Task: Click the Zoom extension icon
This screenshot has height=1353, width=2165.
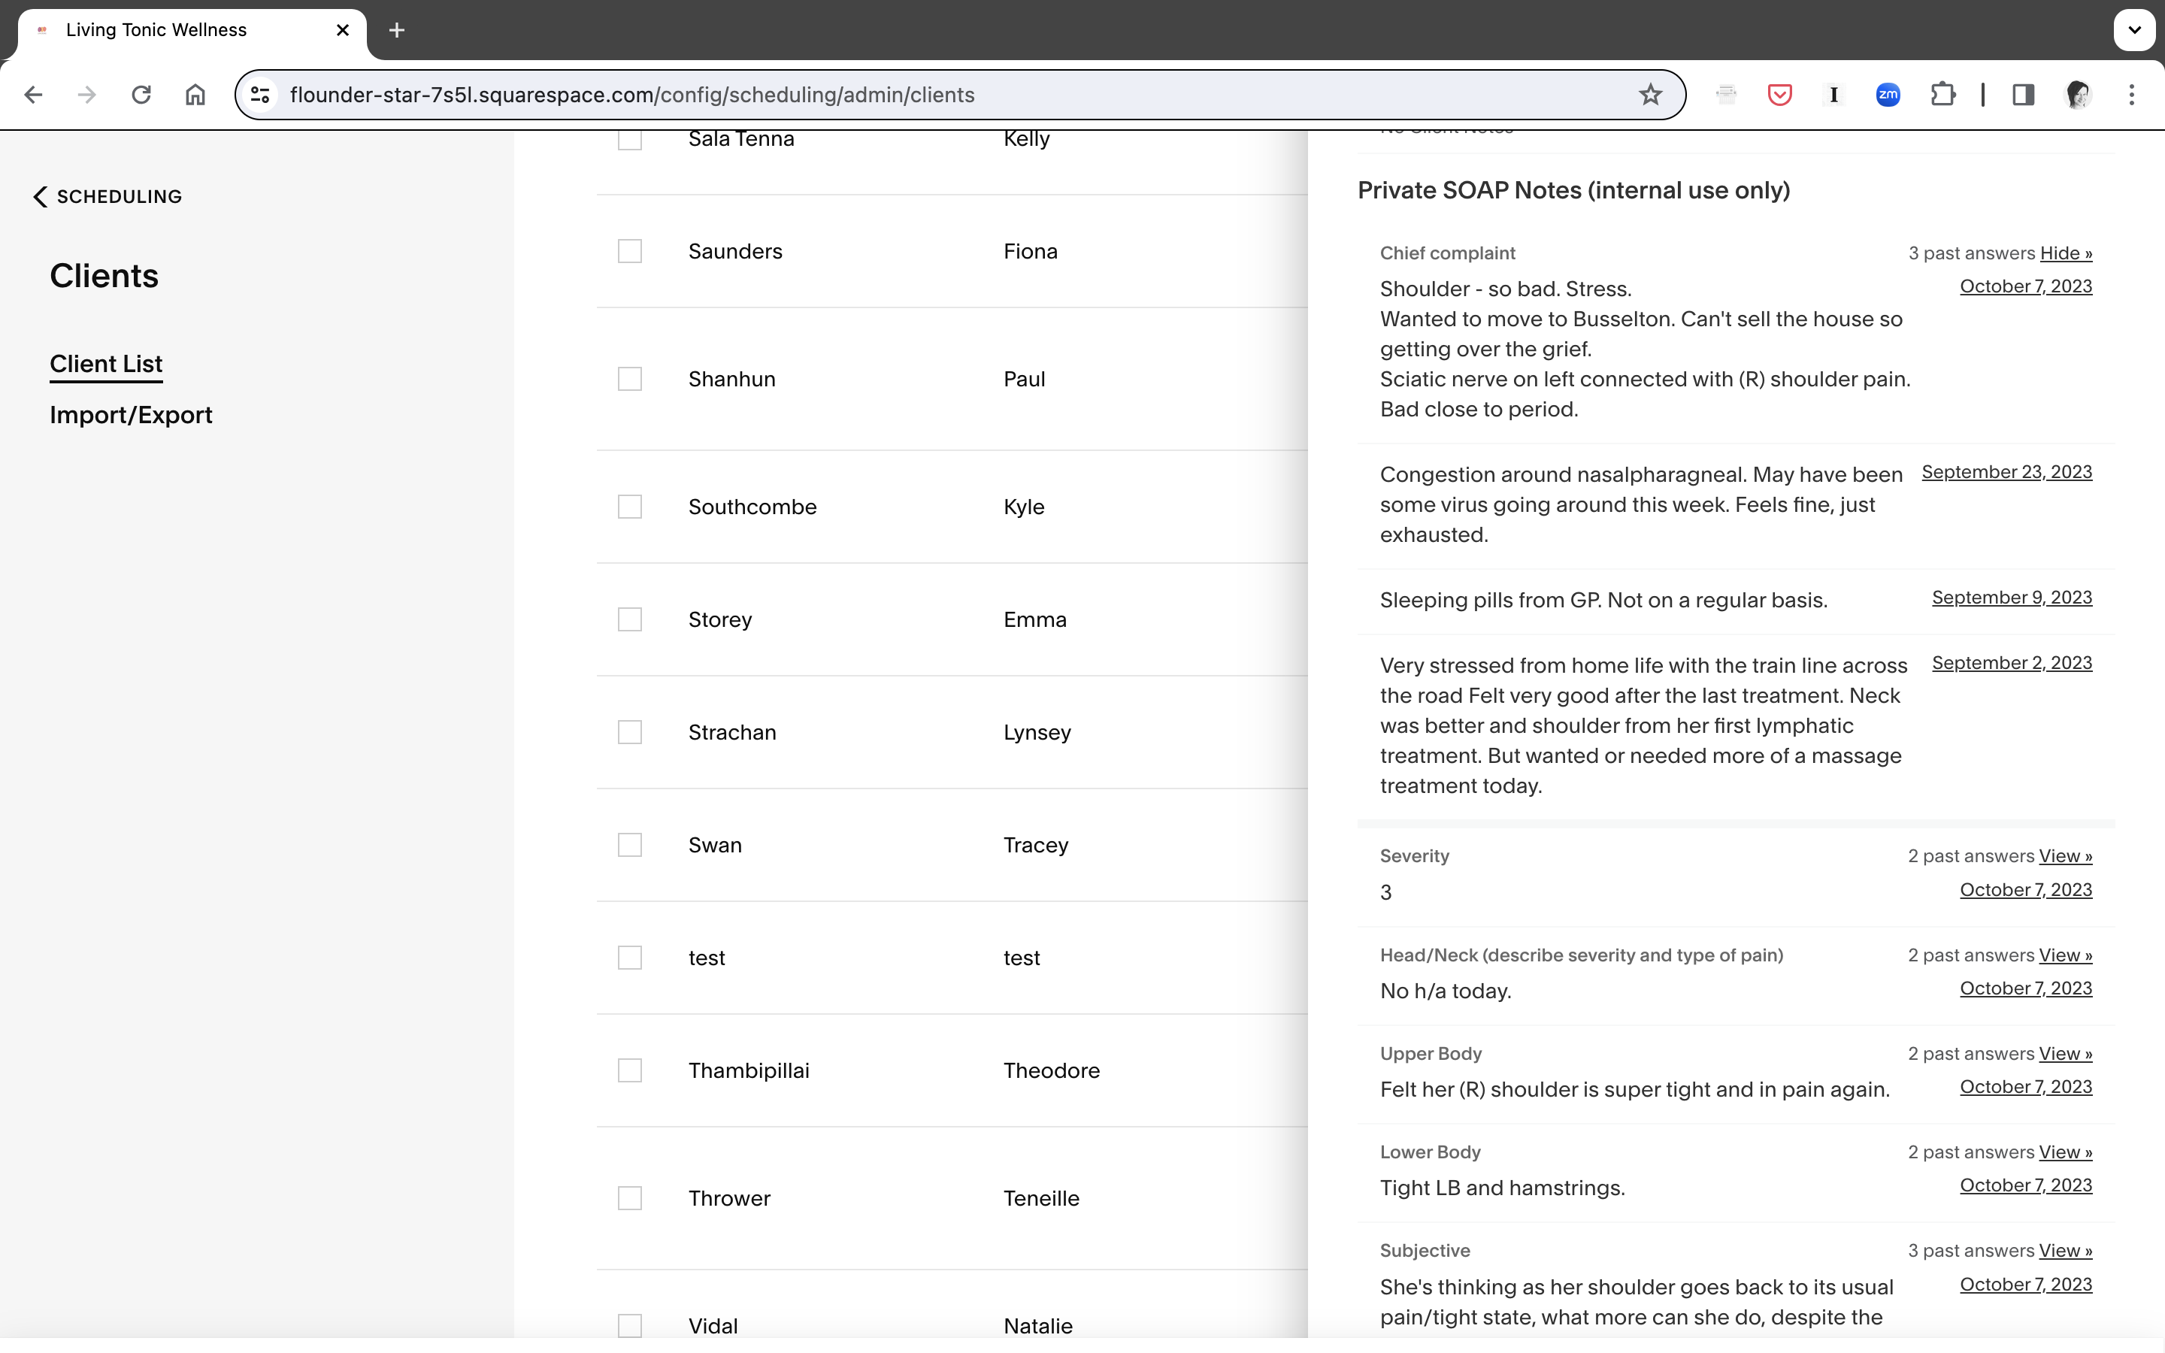Action: click(1888, 95)
